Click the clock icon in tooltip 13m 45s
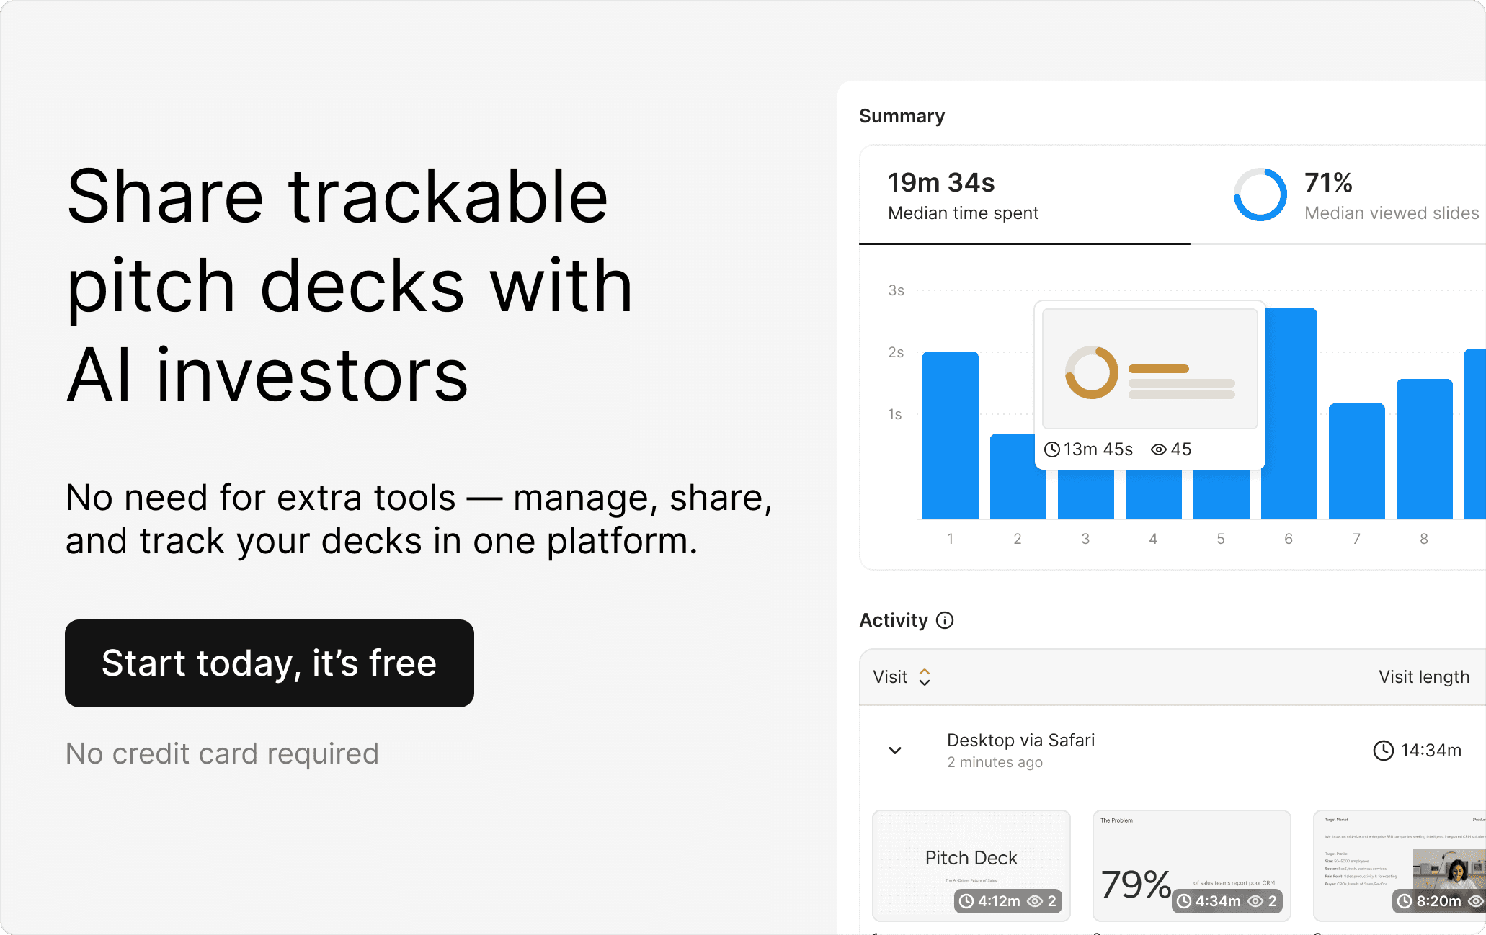This screenshot has width=1486, height=935. (1052, 449)
